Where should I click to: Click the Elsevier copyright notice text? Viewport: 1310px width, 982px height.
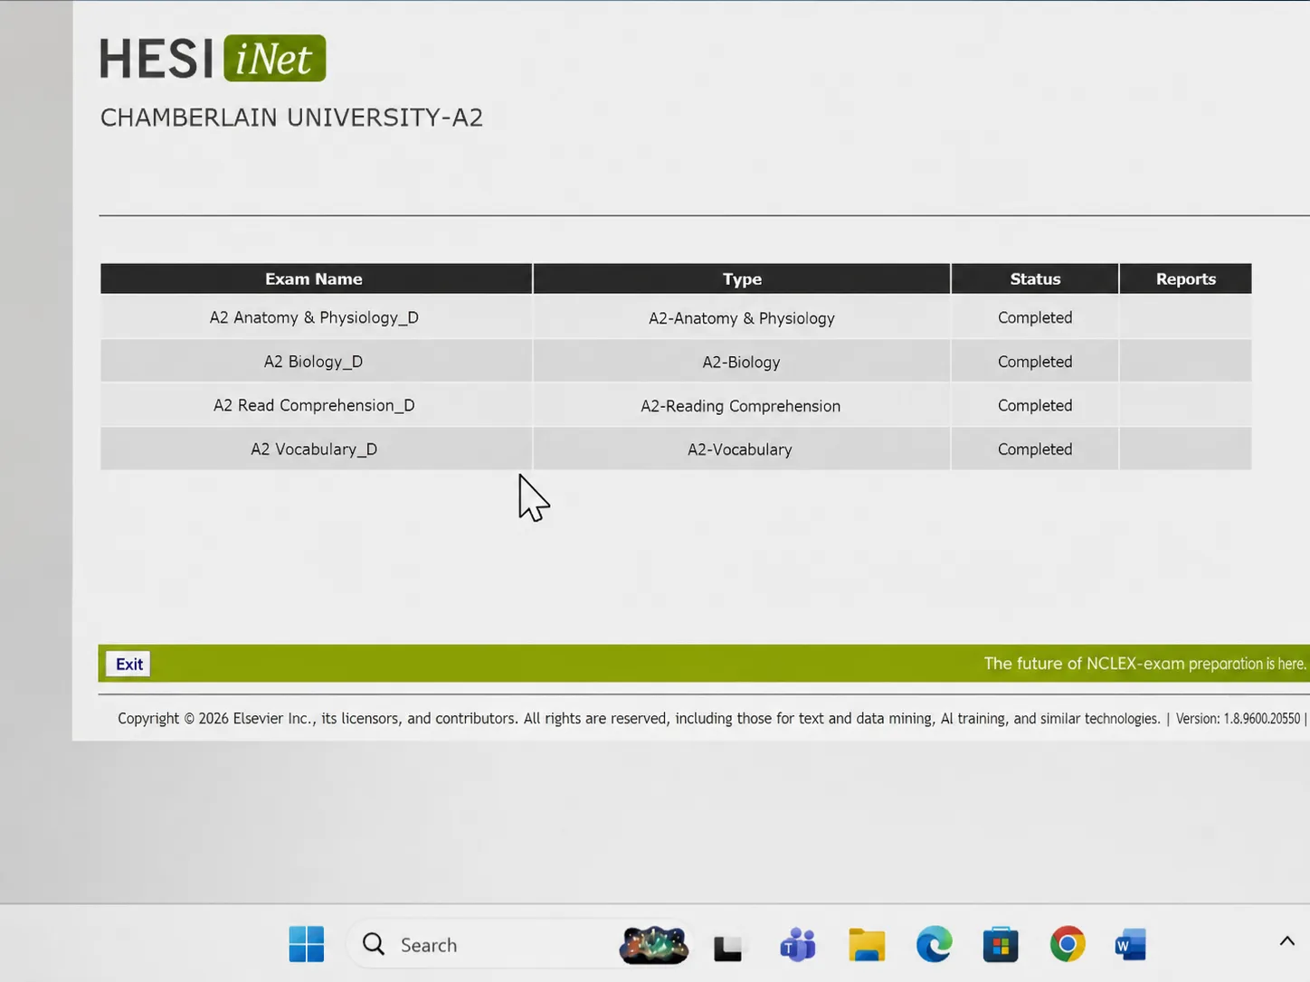click(x=639, y=719)
